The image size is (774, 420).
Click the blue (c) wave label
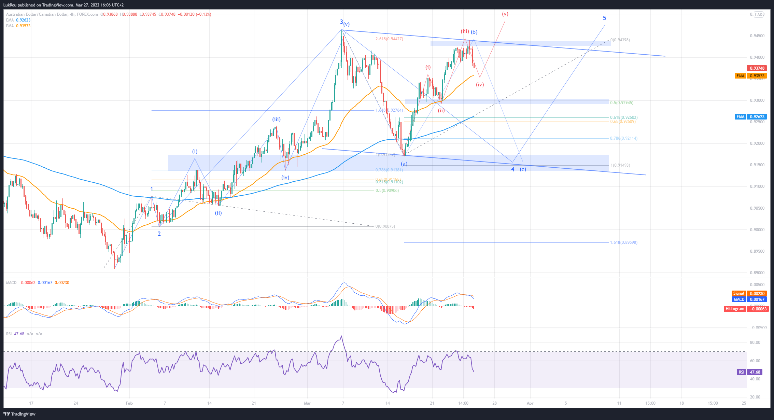[523, 169]
